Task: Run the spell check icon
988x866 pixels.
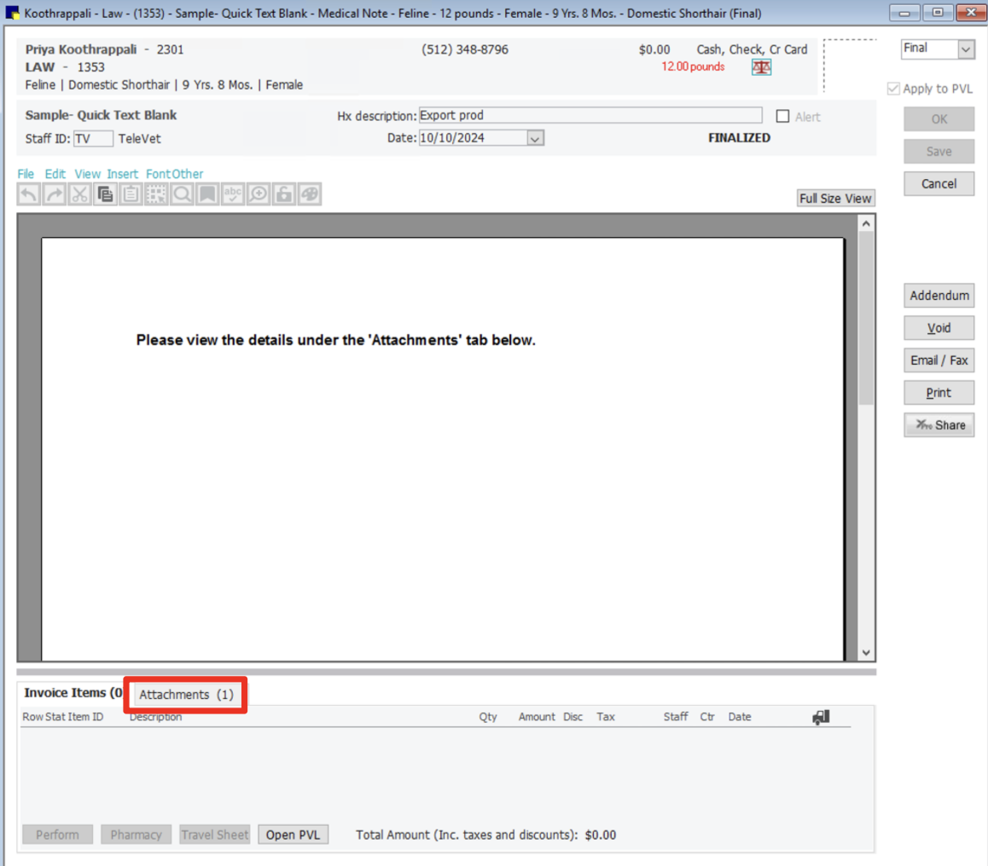Action: (x=232, y=193)
